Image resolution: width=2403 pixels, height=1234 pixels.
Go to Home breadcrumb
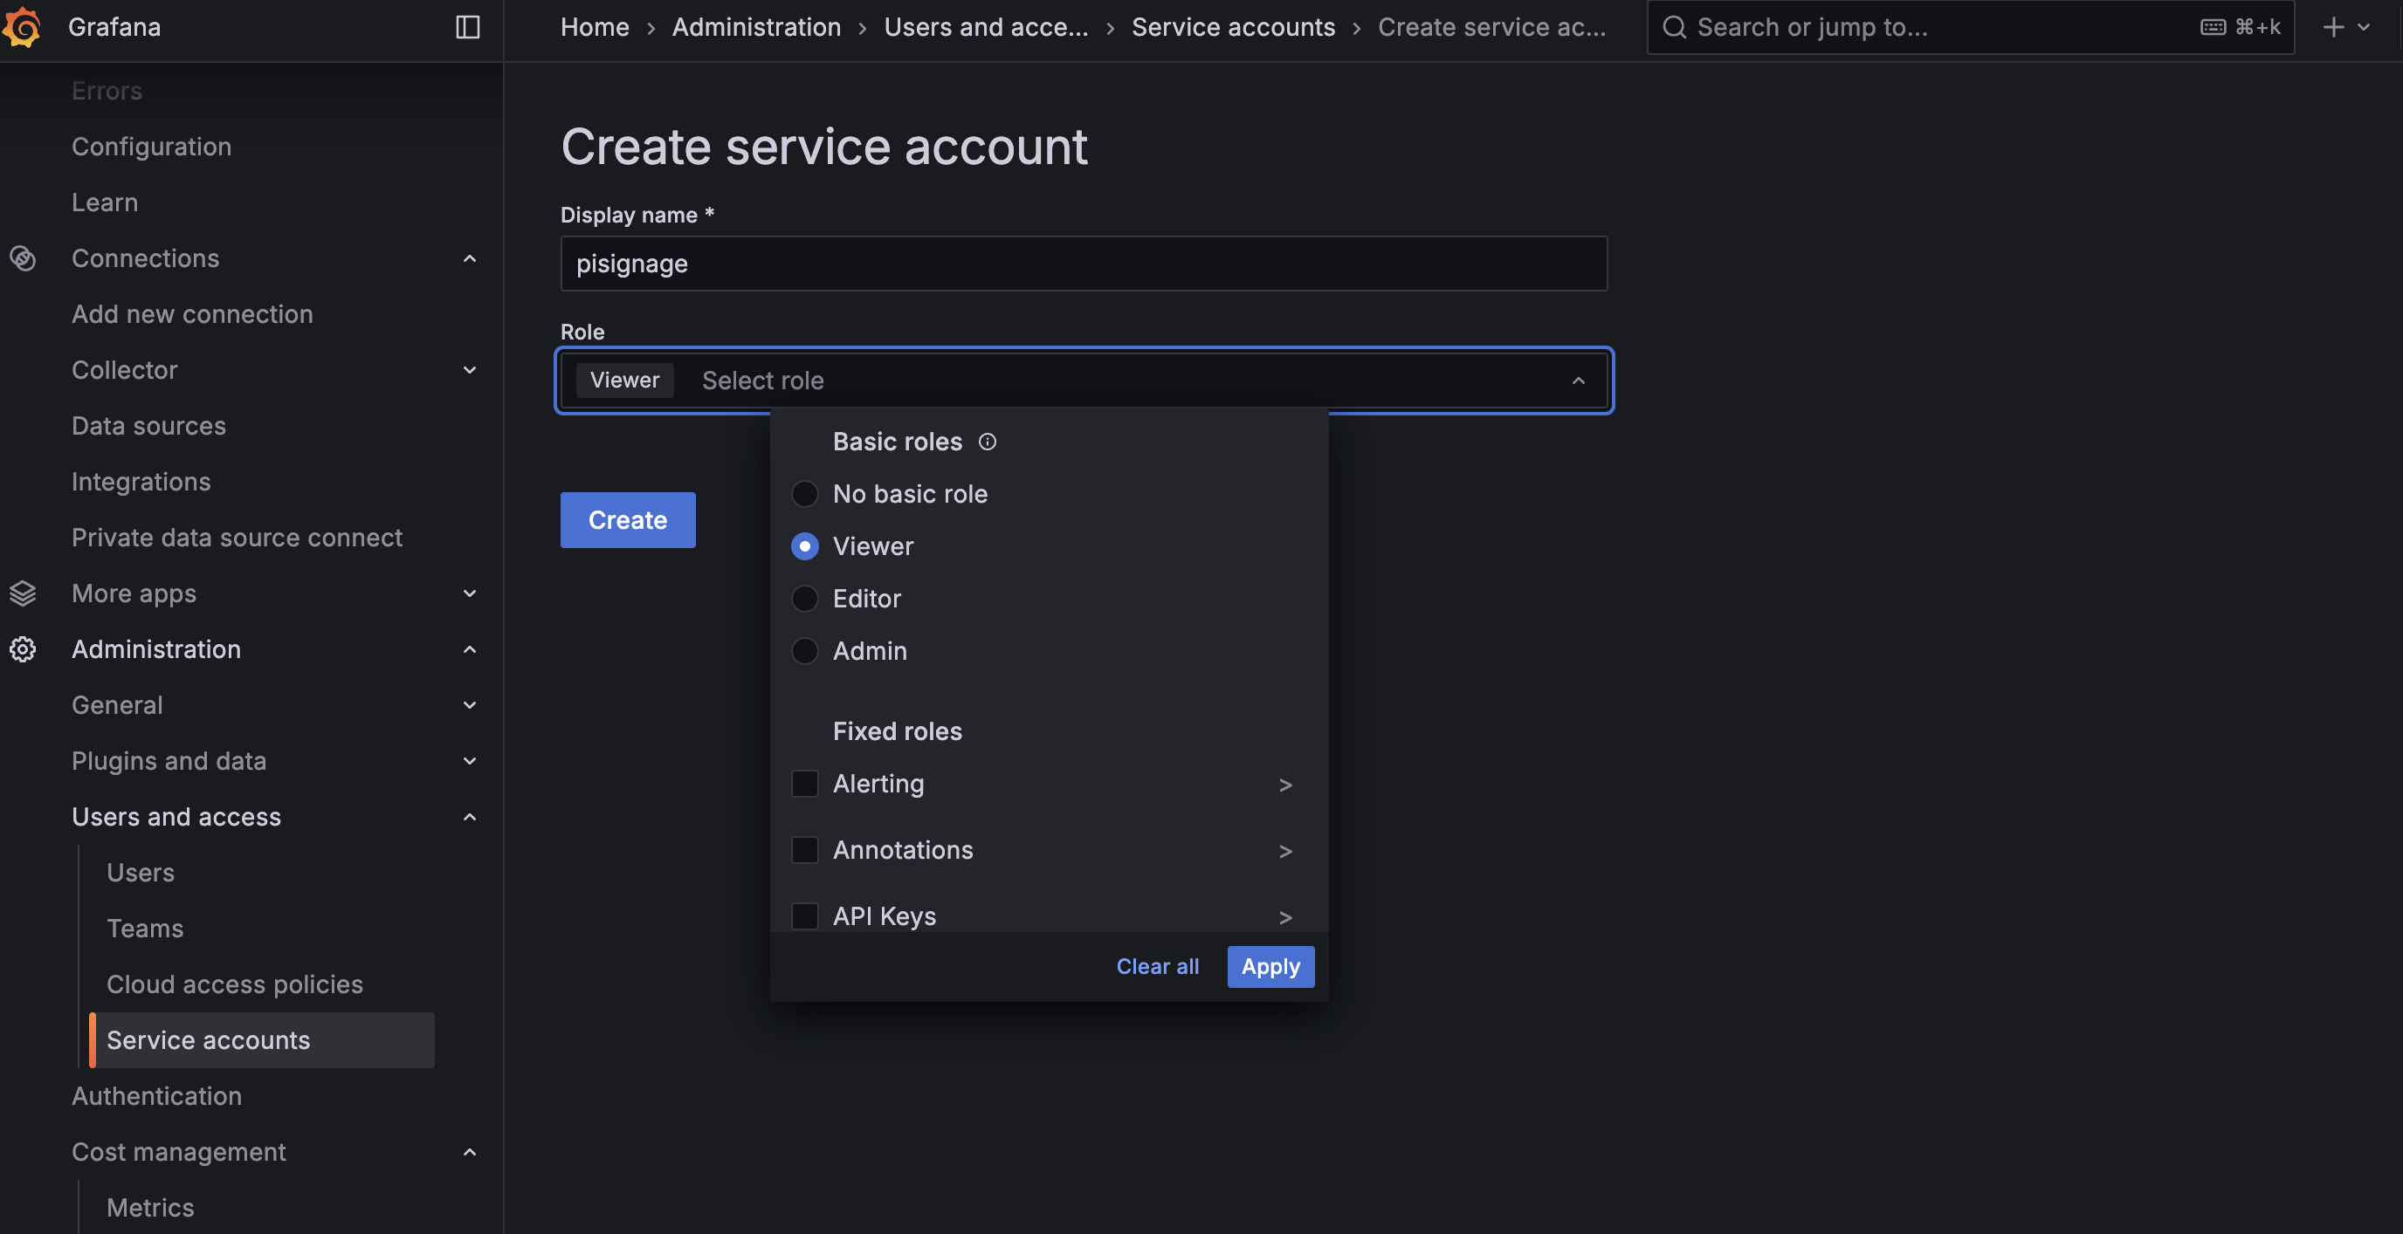click(595, 27)
